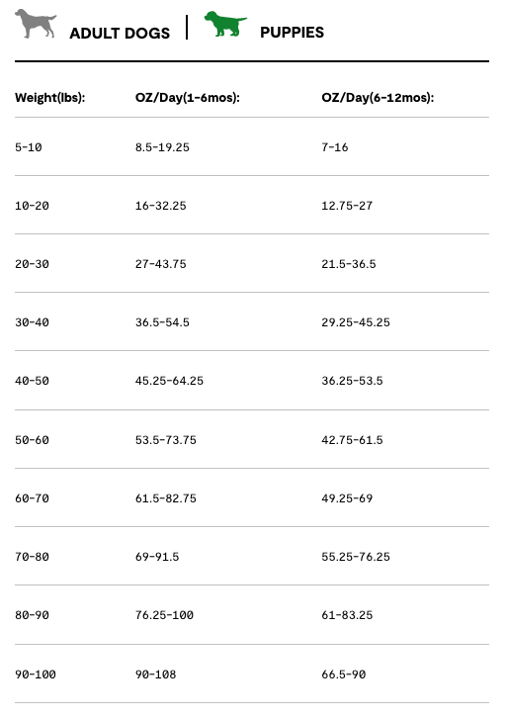Switch to the Adult Dogs tab
Viewport: 507px width, 718px height.
[x=120, y=33]
